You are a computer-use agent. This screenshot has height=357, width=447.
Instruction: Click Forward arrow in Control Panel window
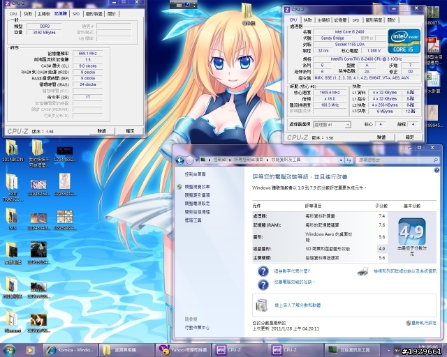(x=189, y=160)
